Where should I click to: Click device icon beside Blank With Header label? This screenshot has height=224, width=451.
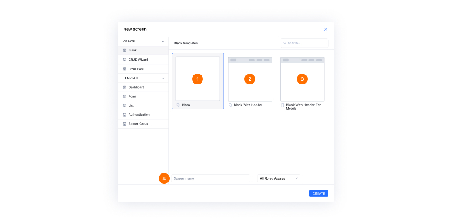click(x=230, y=105)
